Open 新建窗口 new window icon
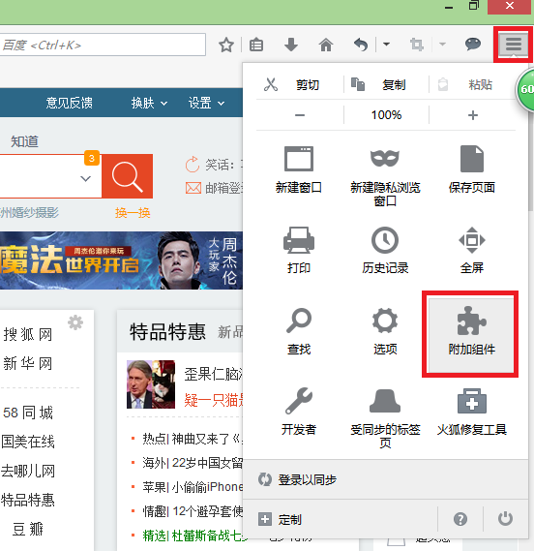Viewport: 534px width, 551px height. pos(299,159)
